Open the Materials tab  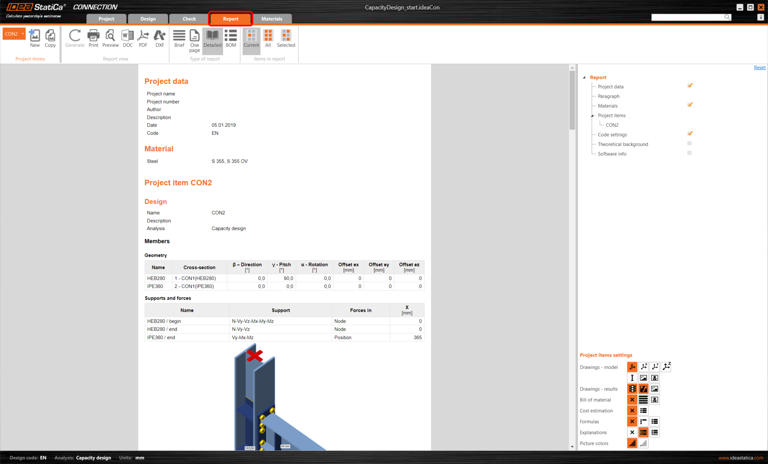(272, 19)
